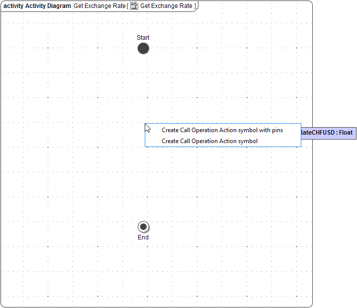Click the "Start" text label
The image size is (357, 308).
(143, 38)
